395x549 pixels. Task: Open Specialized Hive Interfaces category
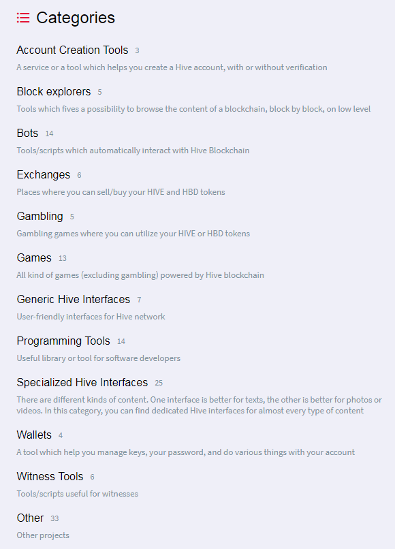coord(82,382)
